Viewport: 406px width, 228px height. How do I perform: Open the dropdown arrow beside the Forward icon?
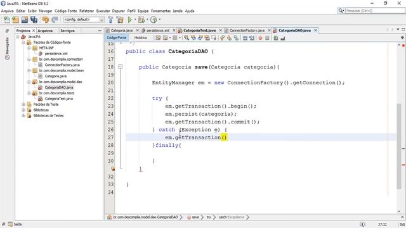point(180,38)
